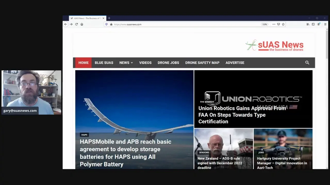
Task: Reload the current page
Action: (x=77, y=24)
